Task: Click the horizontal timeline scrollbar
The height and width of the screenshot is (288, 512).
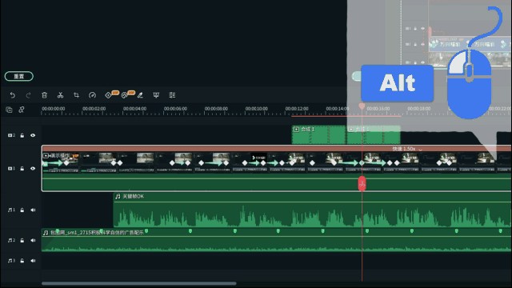Action: (138, 283)
